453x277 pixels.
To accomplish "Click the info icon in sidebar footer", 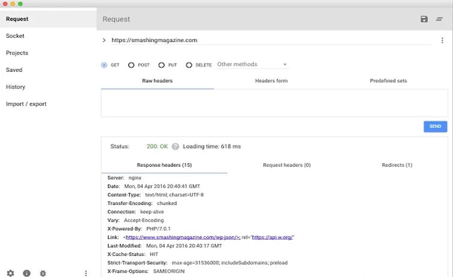I will (26, 273).
